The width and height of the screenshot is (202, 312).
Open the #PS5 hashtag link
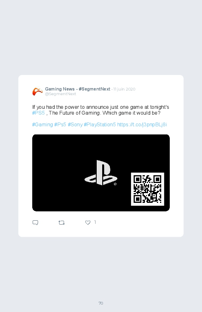point(38,113)
